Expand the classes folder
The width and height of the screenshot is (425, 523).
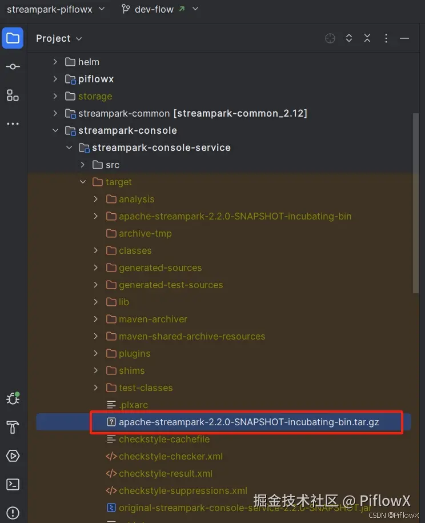[96, 250]
